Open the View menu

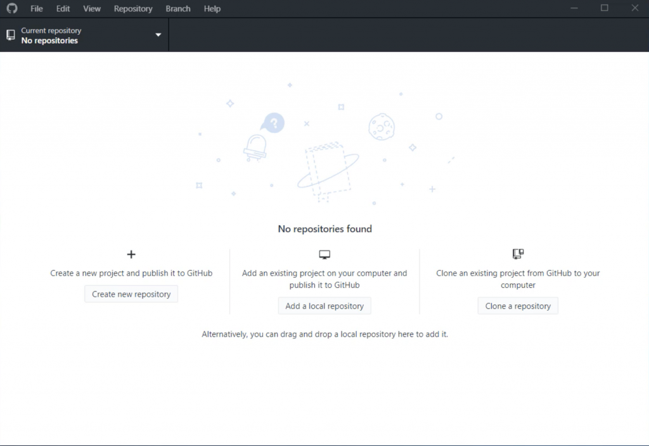tap(92, 9)
